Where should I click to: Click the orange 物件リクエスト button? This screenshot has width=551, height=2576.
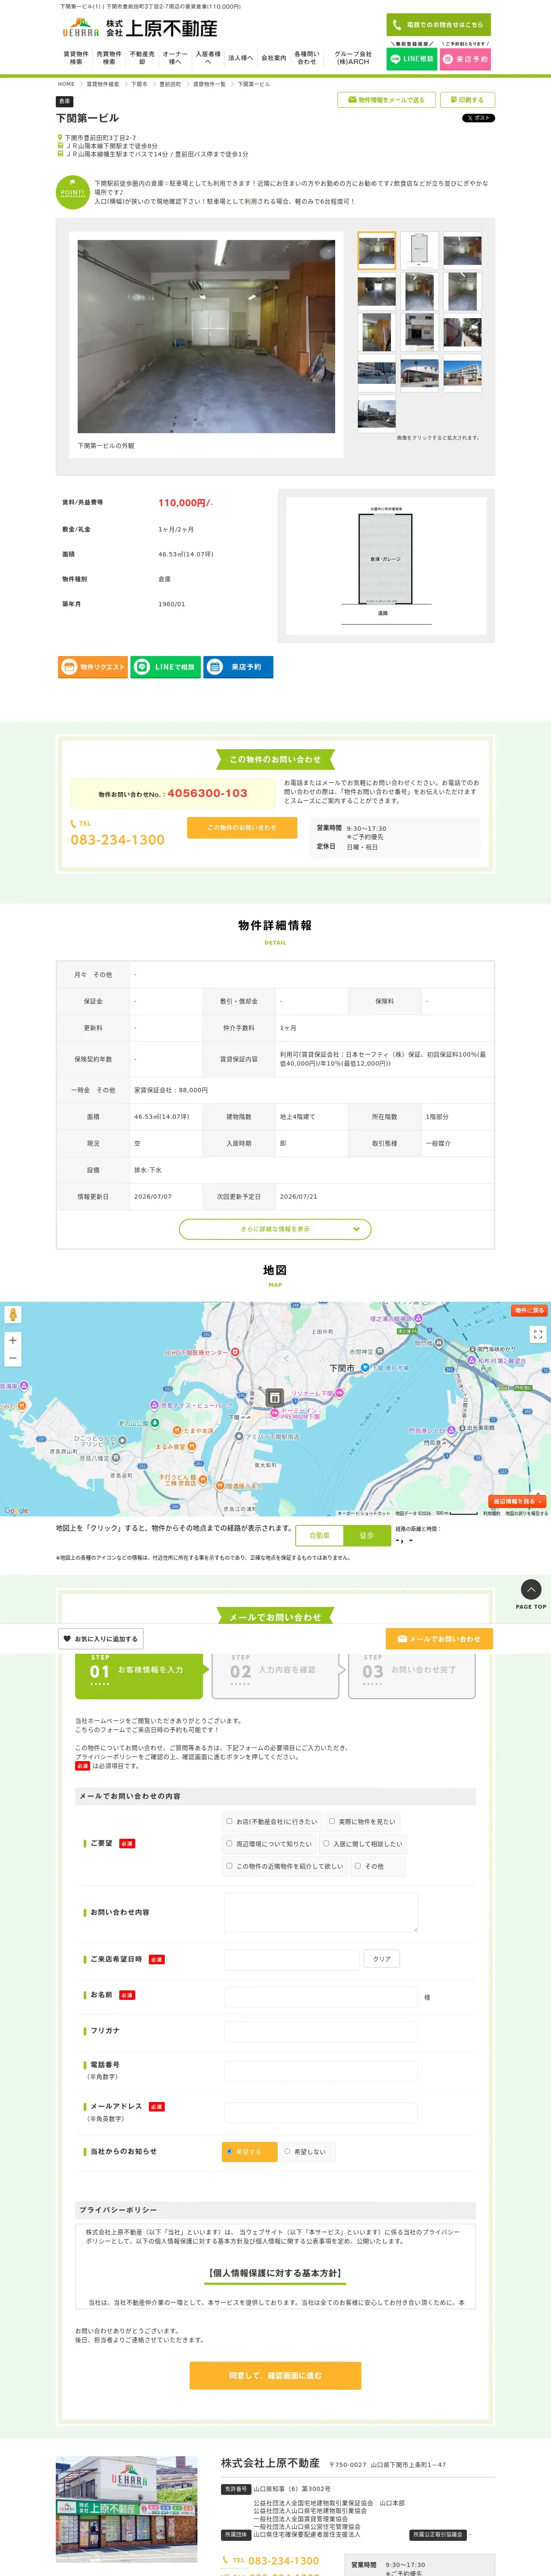93,667
